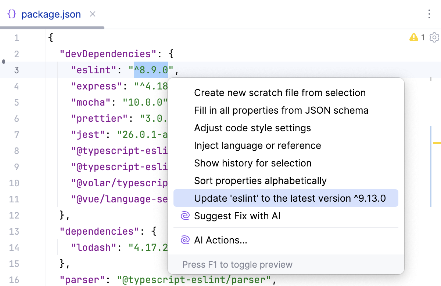This screenshot has height=286, width=441.
Task: Switch to the package.json tab
Action: (51, 14)
